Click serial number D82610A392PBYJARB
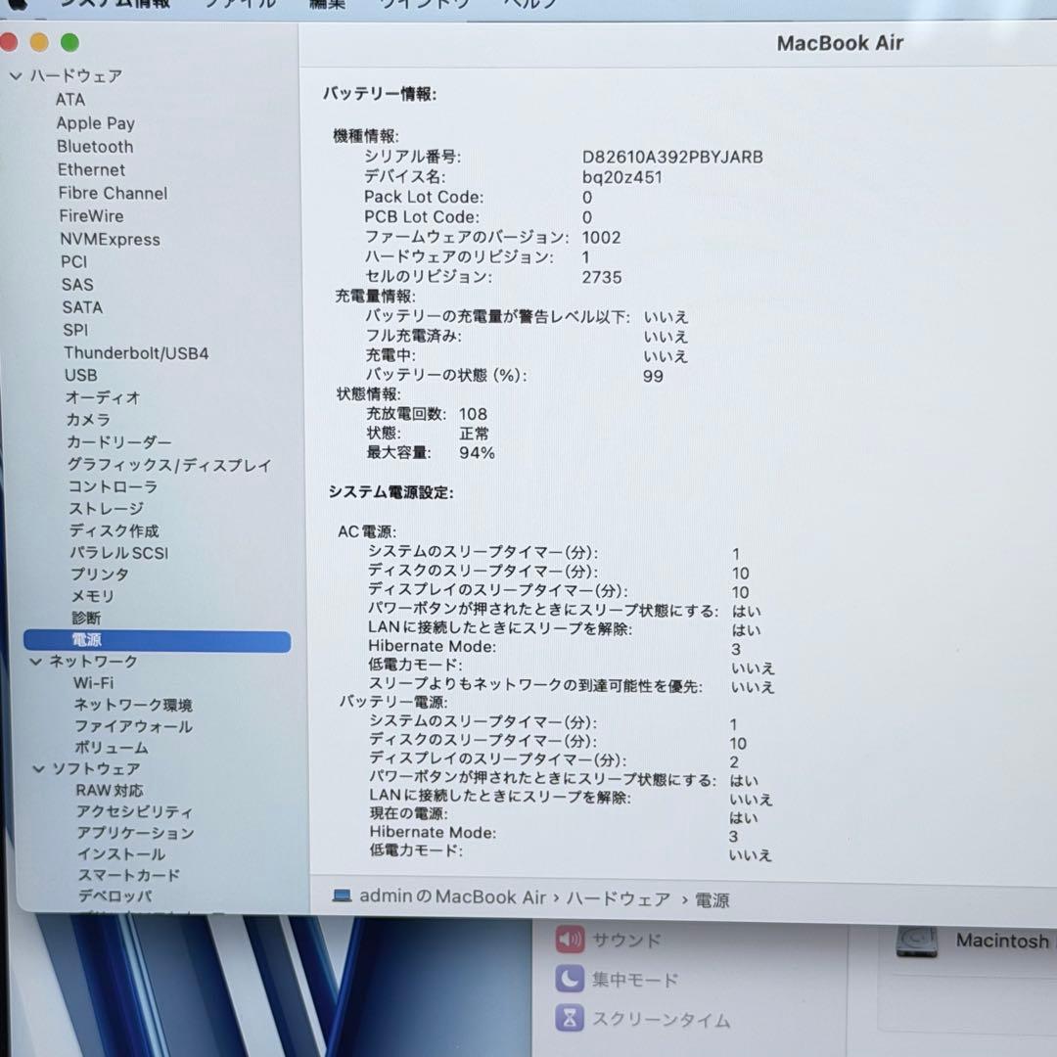The width and height of the screenshot is (1057, 1057). click(672, 157)
